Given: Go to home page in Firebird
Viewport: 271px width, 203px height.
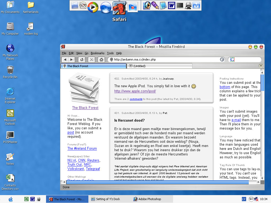Looking at the screenshot, I should click(x=101, y=59).
